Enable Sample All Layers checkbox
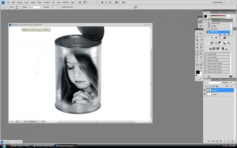 pos(60,7)
